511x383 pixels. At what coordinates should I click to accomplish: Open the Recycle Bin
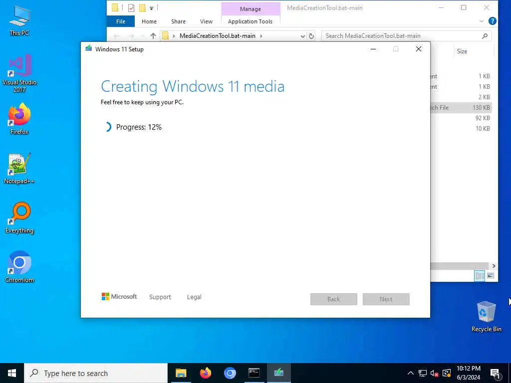coord(486,317)
